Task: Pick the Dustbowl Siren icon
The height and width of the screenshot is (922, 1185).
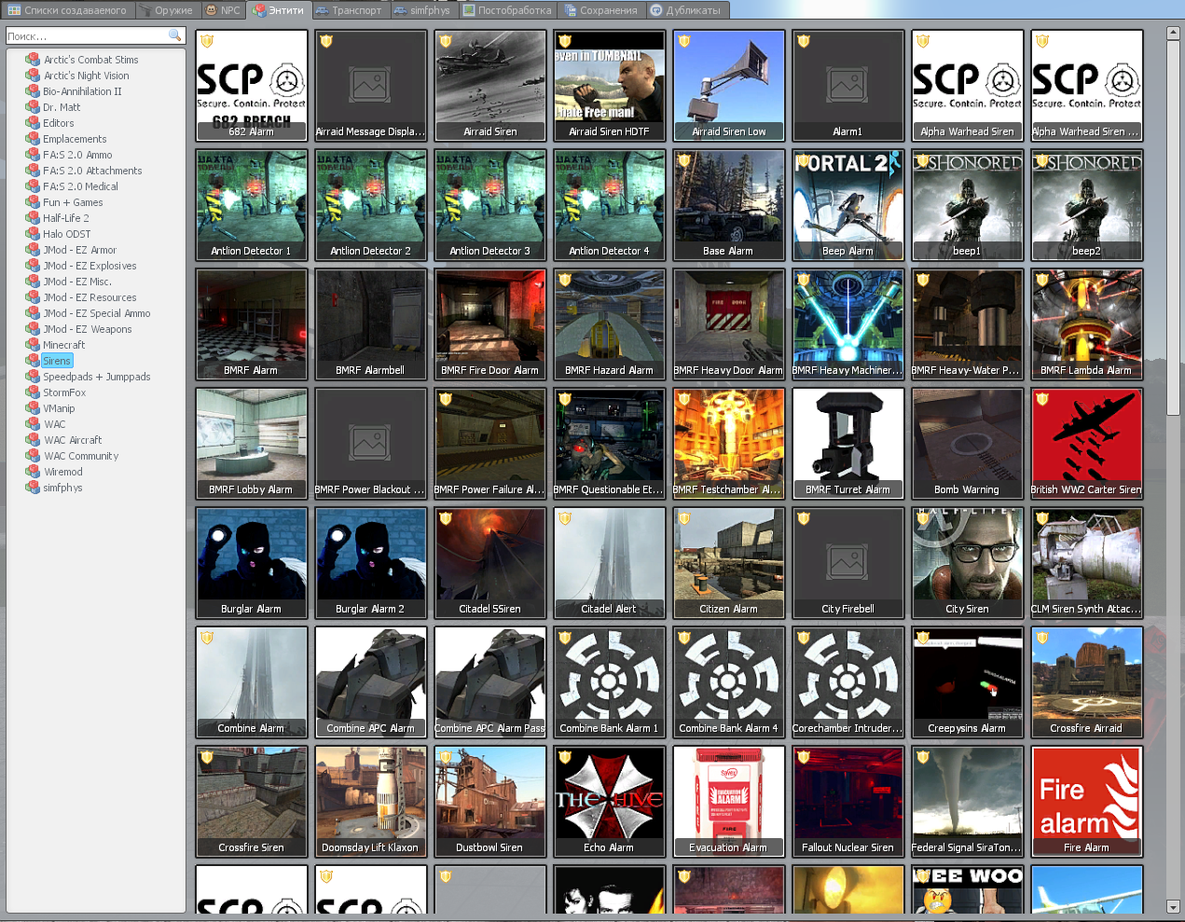Action: click(x=490, y=802)
